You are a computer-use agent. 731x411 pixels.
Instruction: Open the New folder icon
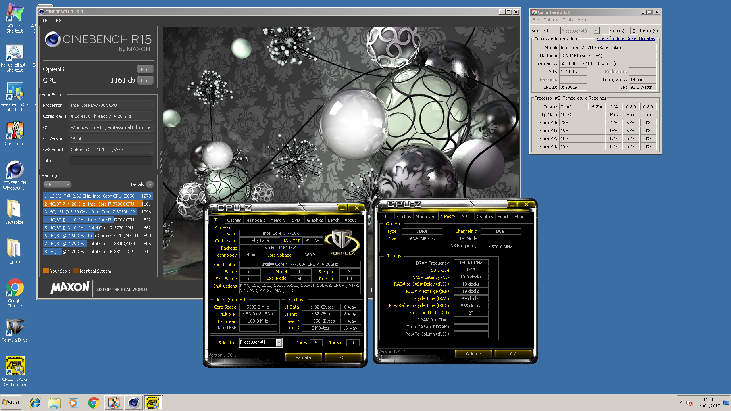(x=15, y=211)
